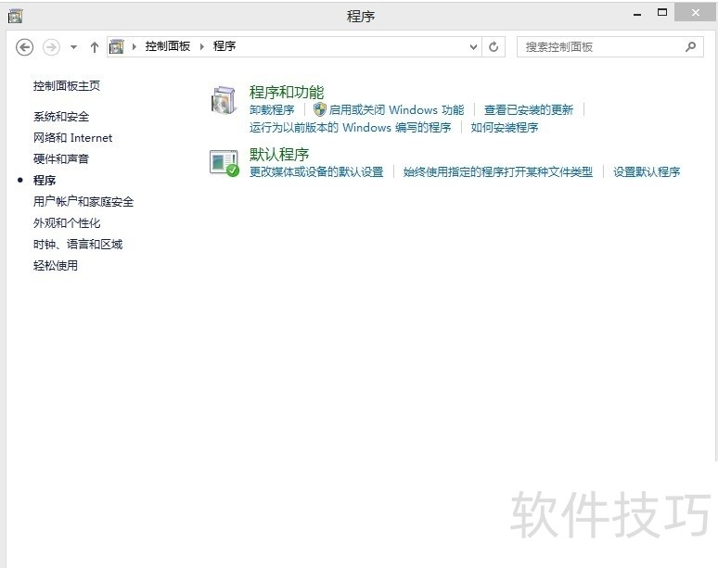Click the Forward navigation arrow

(51, 46)
